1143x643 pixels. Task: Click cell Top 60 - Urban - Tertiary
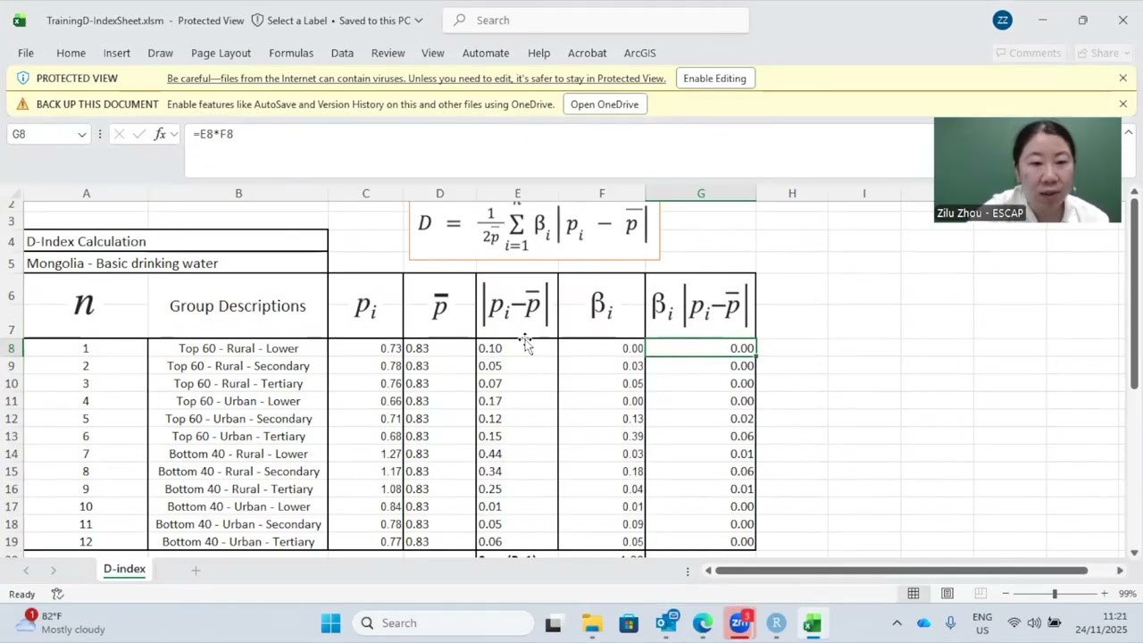238,437
